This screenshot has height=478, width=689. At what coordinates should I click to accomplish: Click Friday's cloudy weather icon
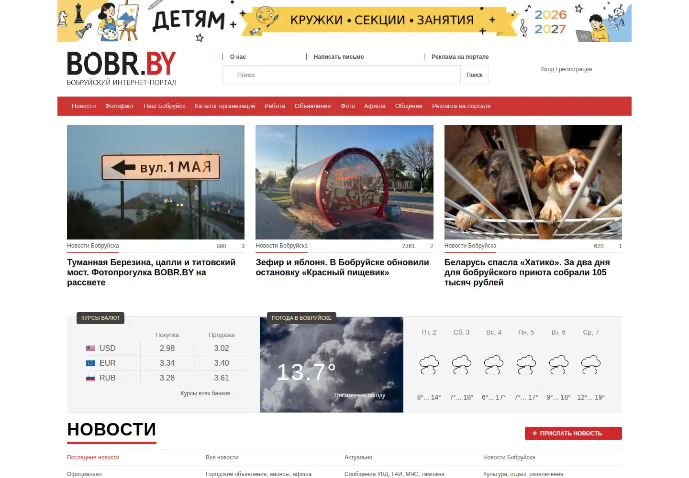(429, 365)
